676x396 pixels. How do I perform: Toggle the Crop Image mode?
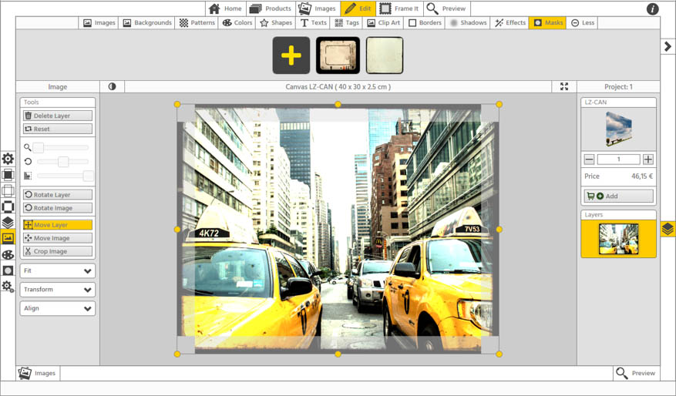pos(57,251)
